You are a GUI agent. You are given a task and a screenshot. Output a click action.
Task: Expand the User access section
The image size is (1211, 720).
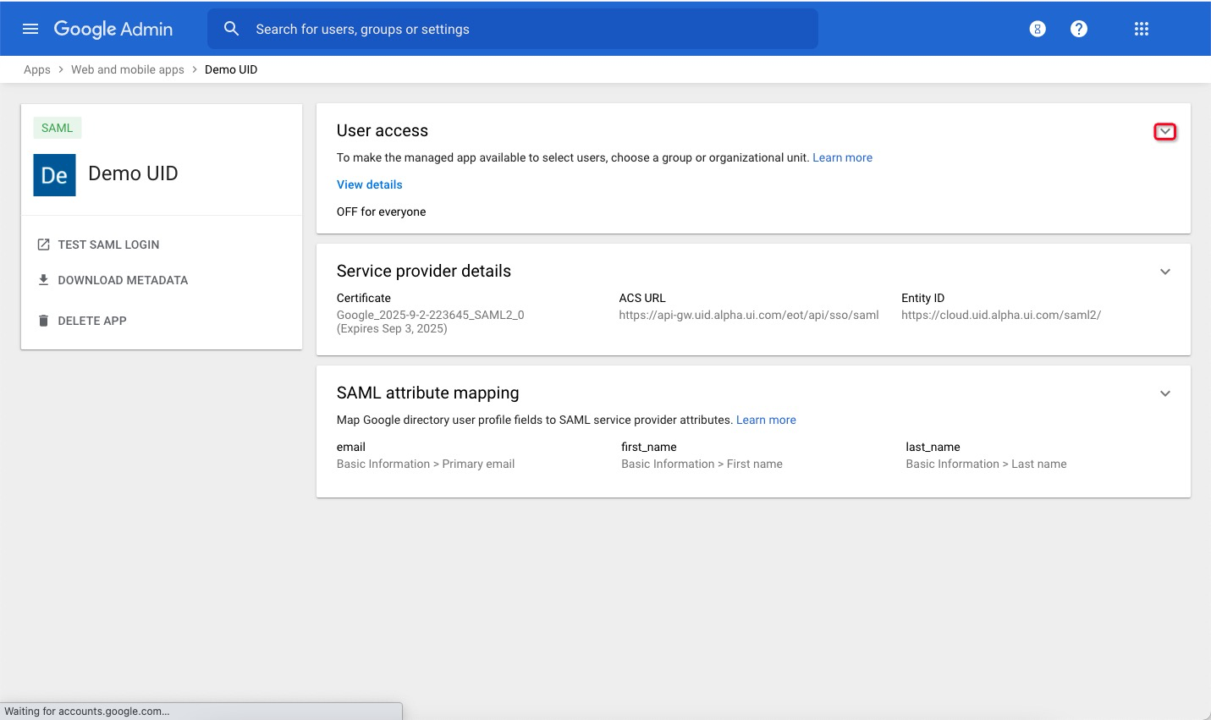click(1165, 132)
